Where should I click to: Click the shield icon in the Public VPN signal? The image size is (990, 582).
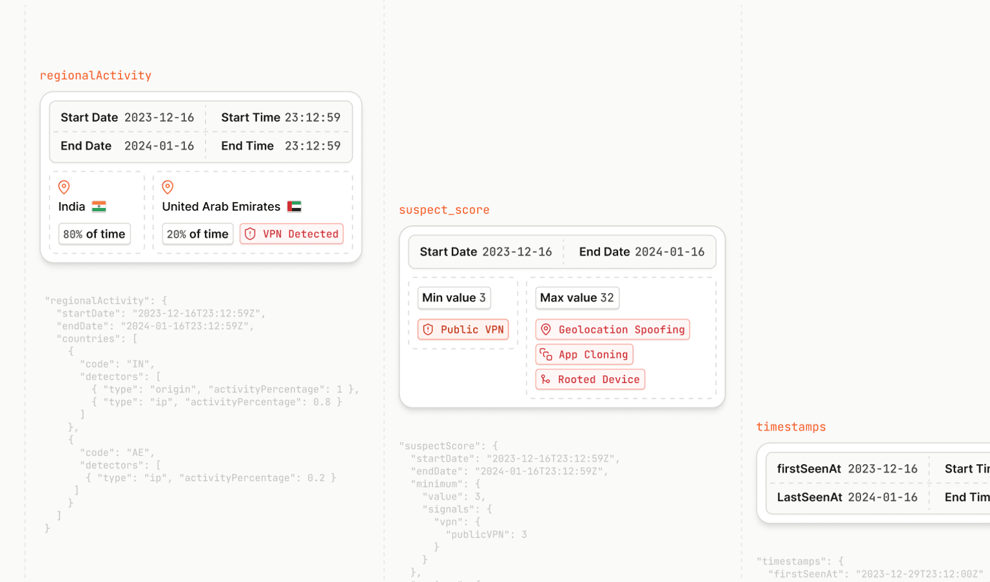[428, 329]
